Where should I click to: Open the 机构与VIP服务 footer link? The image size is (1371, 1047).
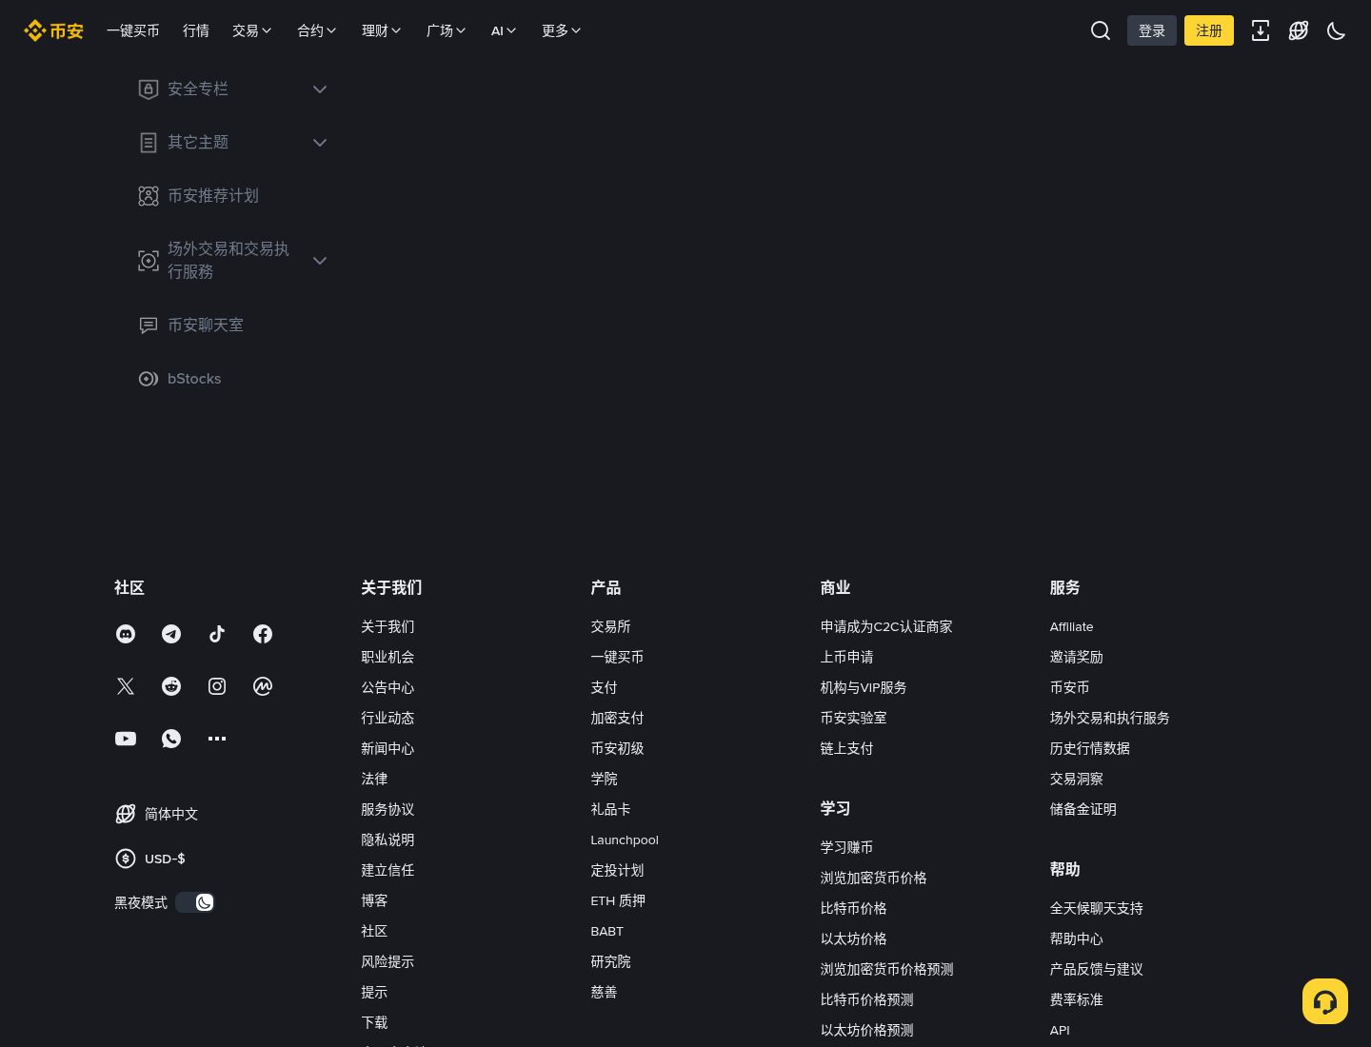click(864, 687)
